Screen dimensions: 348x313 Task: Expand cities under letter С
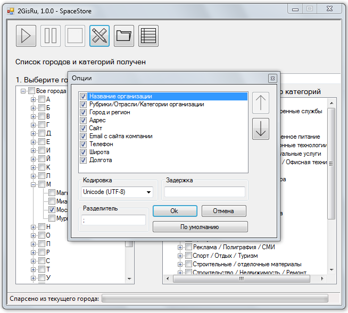pos(33,261)
